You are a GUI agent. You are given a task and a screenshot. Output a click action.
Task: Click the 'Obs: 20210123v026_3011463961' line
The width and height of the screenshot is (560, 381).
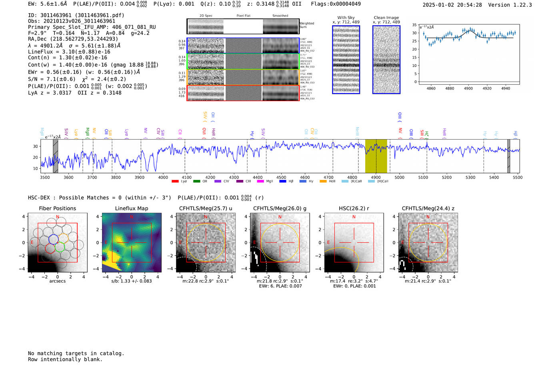72,21
